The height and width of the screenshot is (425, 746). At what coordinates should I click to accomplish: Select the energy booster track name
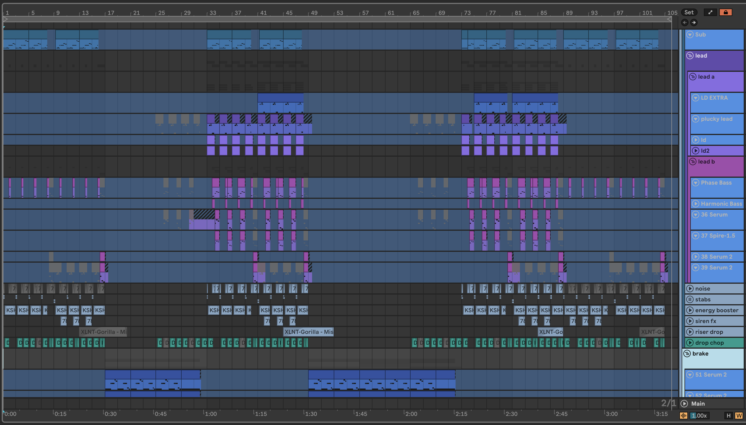pos(717,310)
